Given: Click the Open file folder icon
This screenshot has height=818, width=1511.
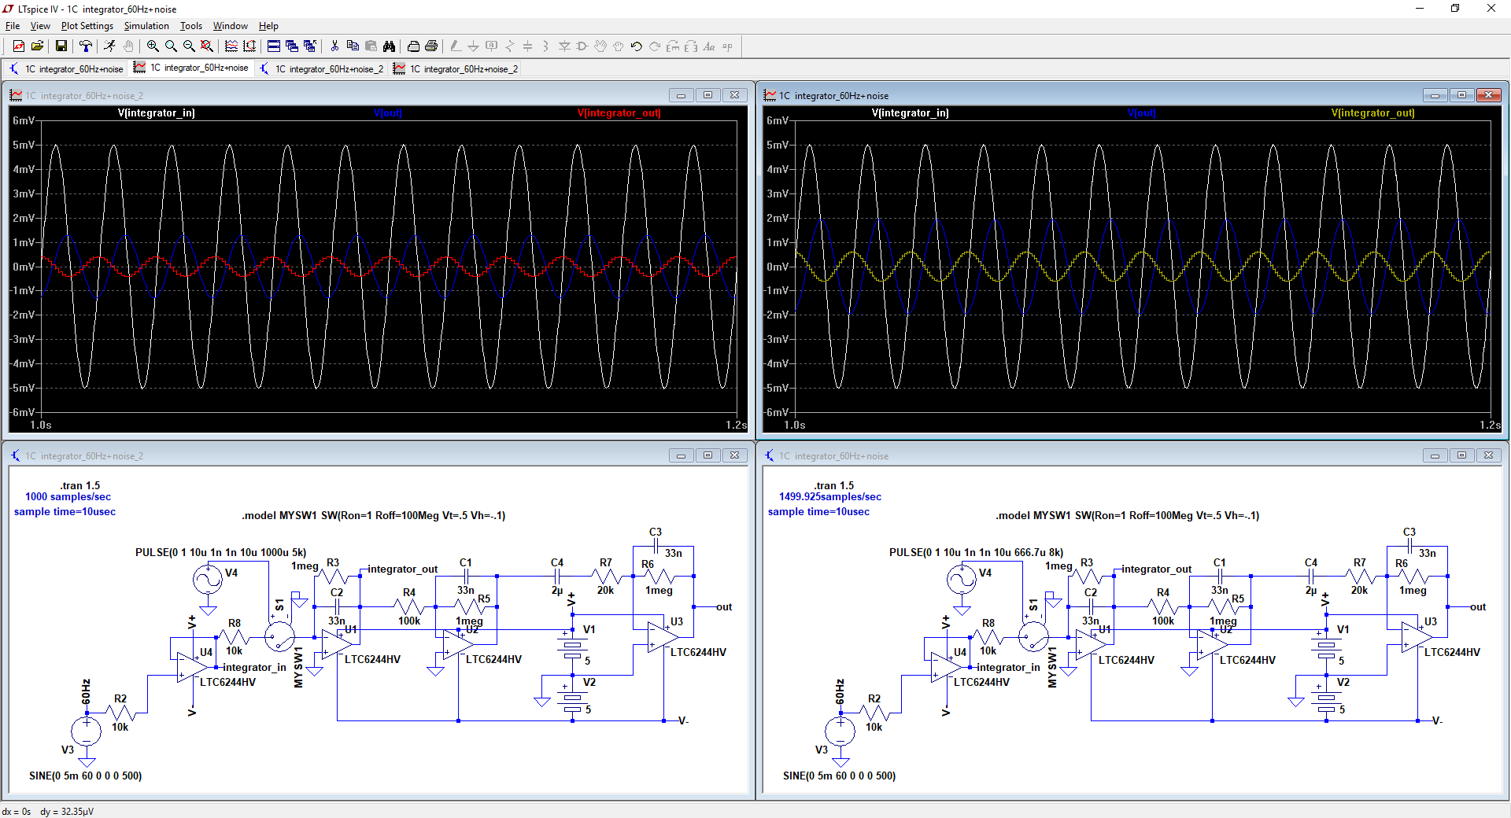Looking at the screenshot, I should (37, 46).
